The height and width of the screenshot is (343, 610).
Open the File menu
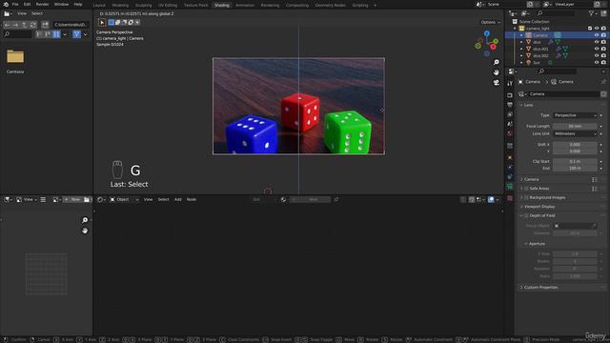coord(15,4)
